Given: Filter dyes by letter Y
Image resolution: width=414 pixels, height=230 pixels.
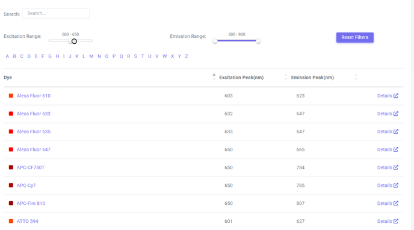Looking at the screenshot, I should pos(179,56).
